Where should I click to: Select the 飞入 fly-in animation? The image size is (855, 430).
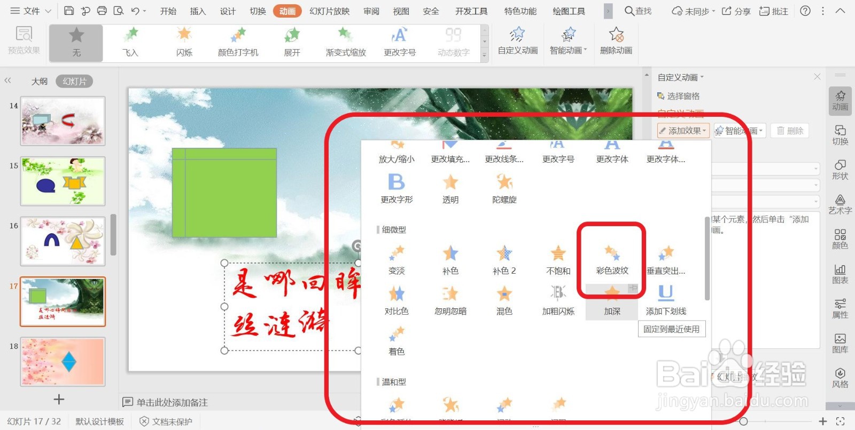coord(130,43)
